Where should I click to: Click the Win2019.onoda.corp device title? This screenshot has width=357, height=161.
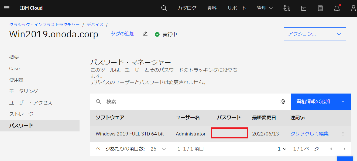(54, 34)
